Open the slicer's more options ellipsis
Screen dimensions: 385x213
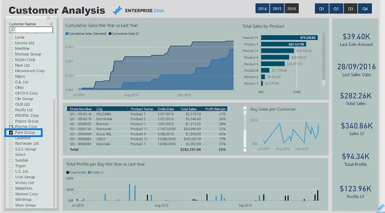54,18
